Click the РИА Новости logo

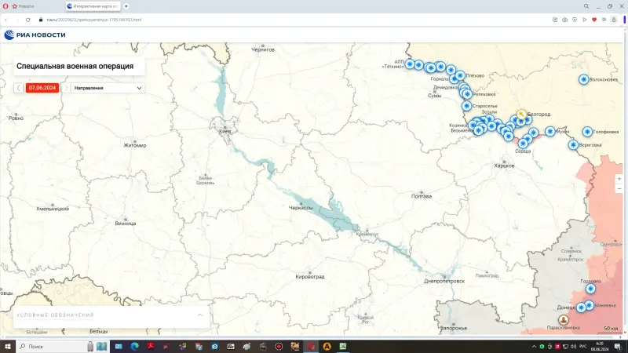pos(35,35)
